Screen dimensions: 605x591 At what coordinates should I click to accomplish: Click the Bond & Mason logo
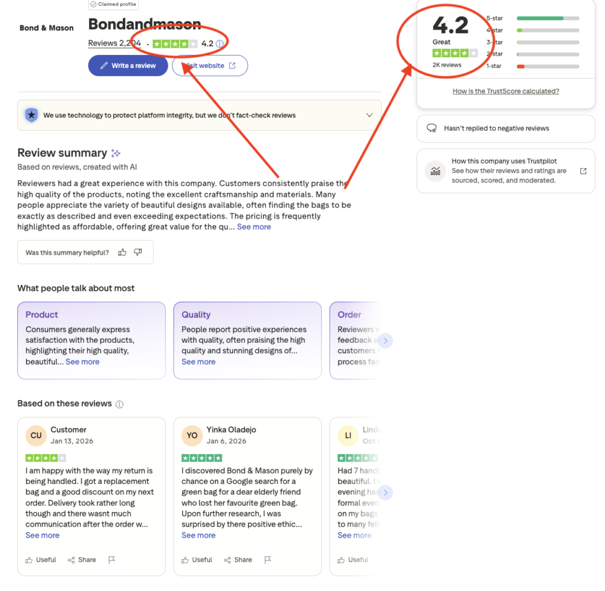(47, 28)
